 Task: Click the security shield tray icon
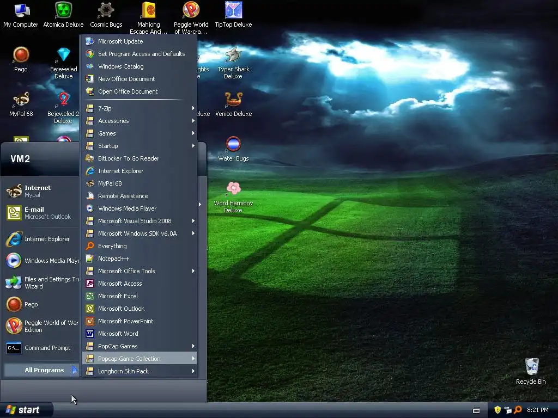[498, 410]
